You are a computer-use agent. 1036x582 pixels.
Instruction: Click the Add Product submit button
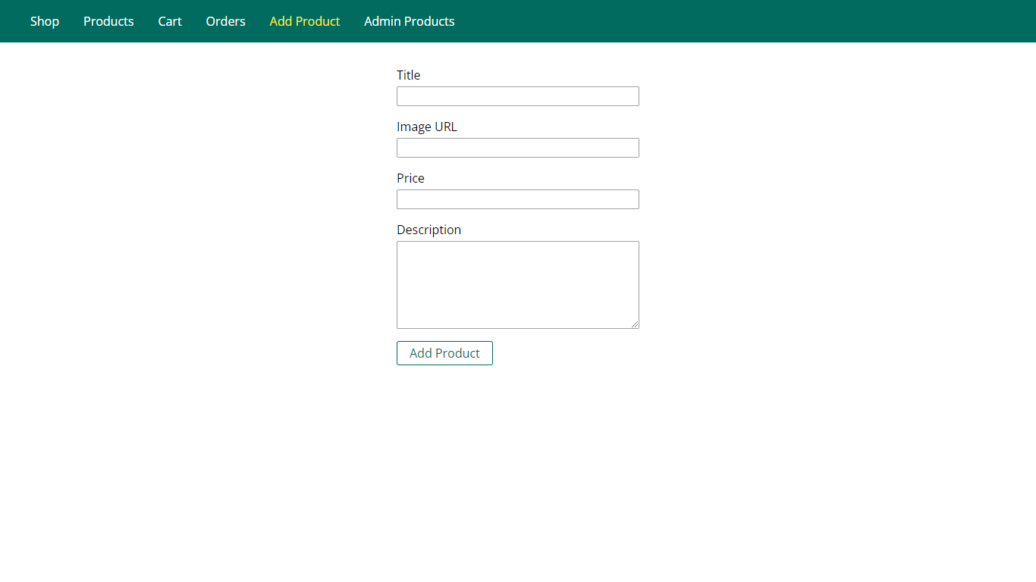pos(444,352)
